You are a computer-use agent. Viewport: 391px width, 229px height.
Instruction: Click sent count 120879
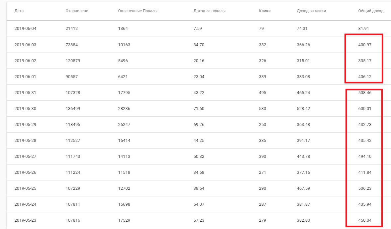(x=73, y=61)
